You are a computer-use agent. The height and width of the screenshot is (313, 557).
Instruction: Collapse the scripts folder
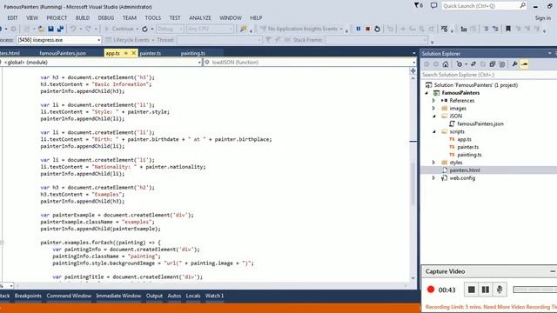(x=434, y=131)
